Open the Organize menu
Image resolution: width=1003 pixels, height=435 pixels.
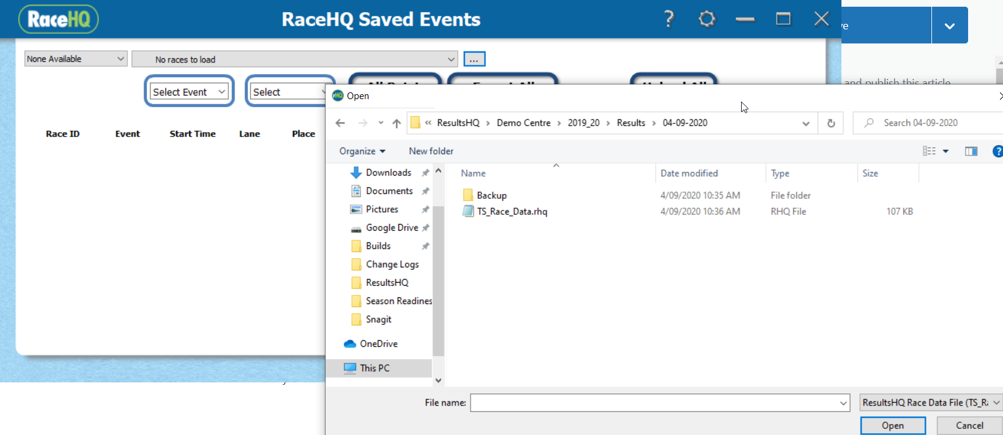click(362, 151)
